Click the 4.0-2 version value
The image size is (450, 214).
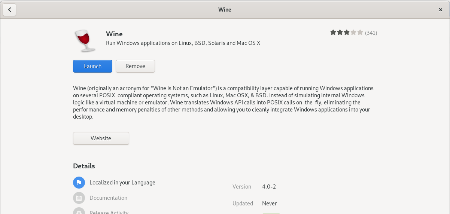269,187
